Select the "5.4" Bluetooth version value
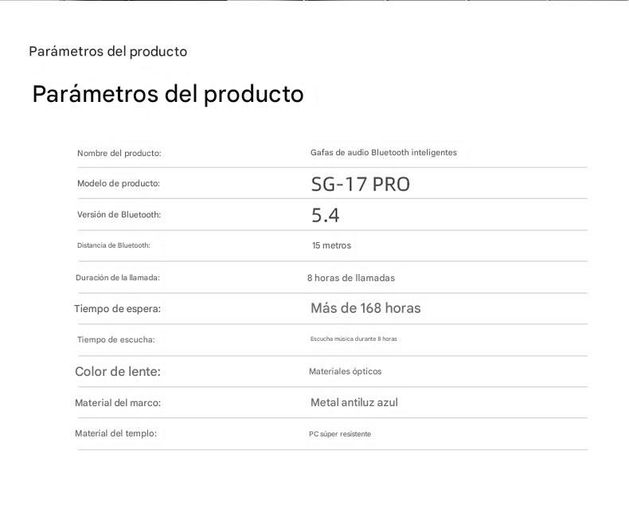The height and width of the screenshot is (524, 629). pos(325,215)
